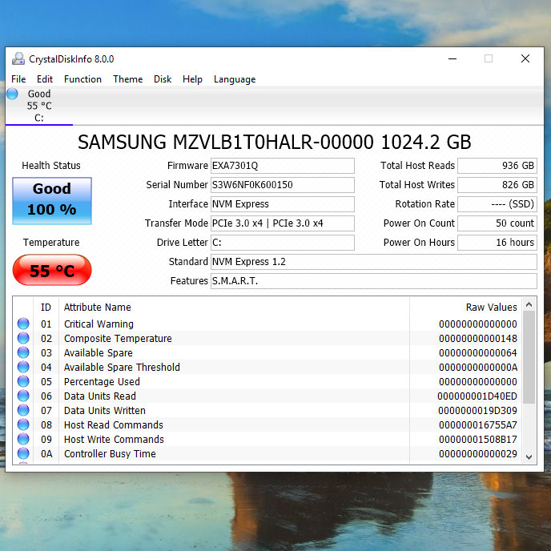Click the attribute list scrollbar thumb

(x=529, y=357)
